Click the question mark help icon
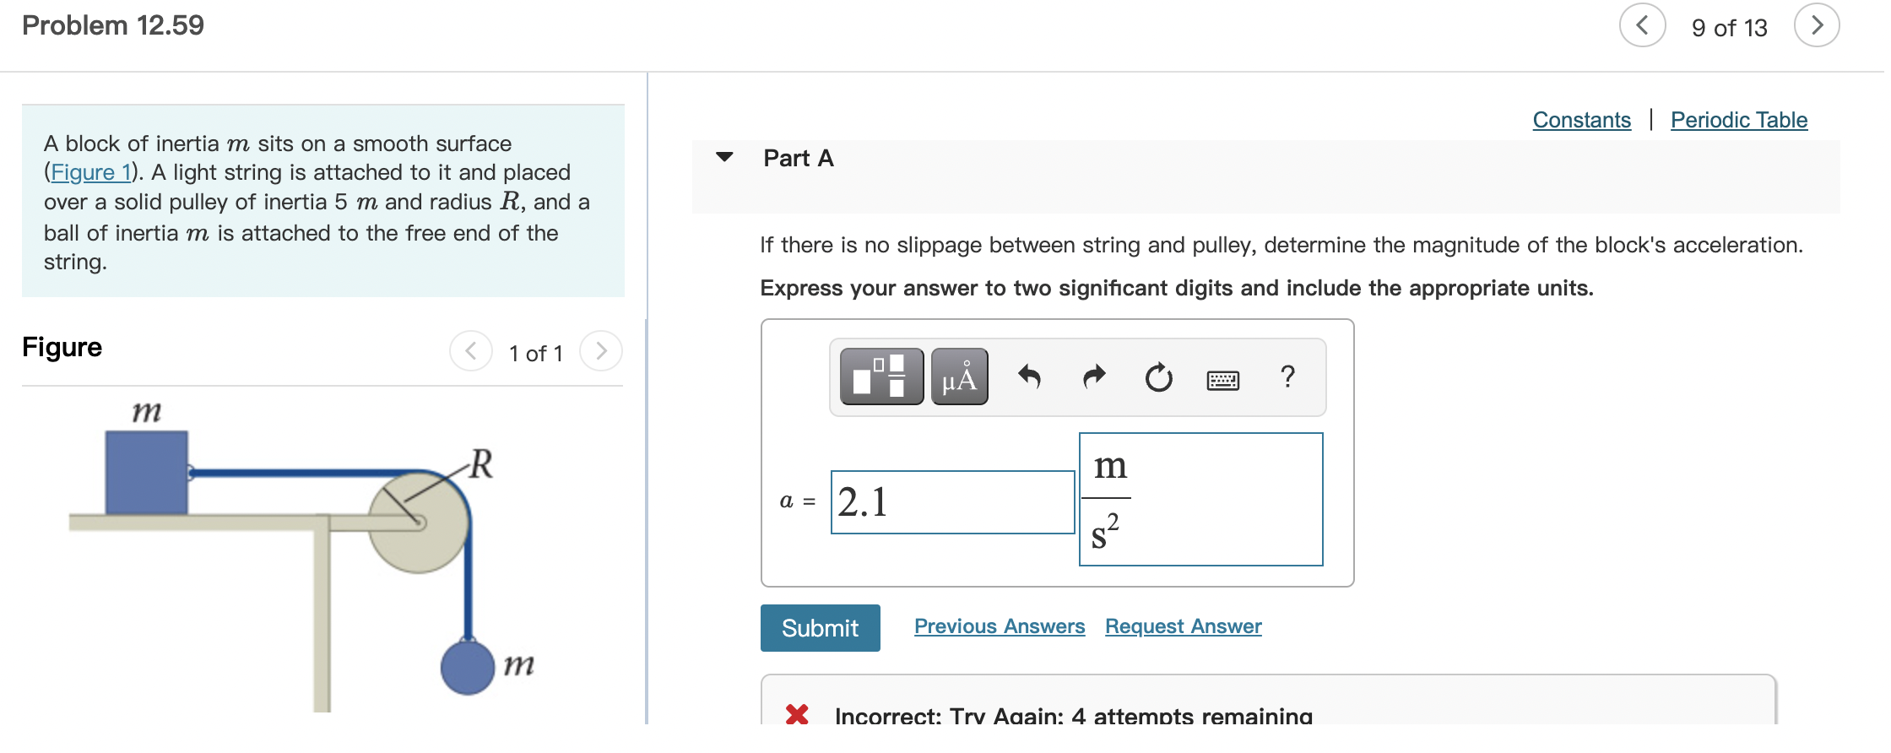1891x753 pixels. 1287,376
